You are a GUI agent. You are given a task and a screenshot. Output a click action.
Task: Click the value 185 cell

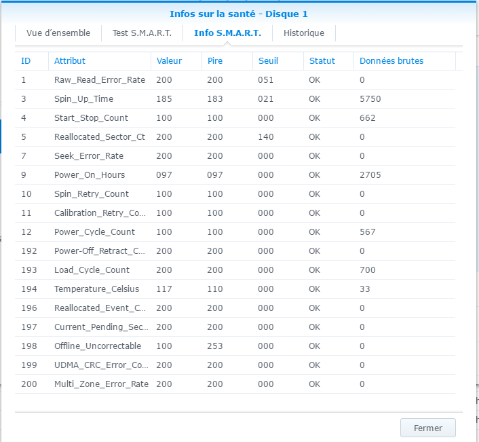(164, 99)
